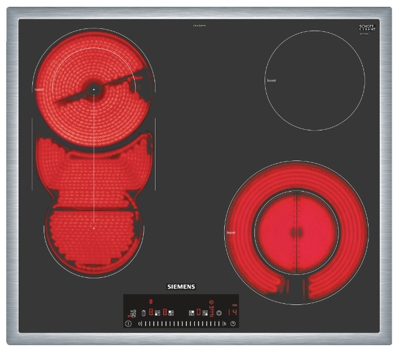Click boost label on the dual-ring zone
The width and height of the screenshot is (398, 352).
point(231,232)
